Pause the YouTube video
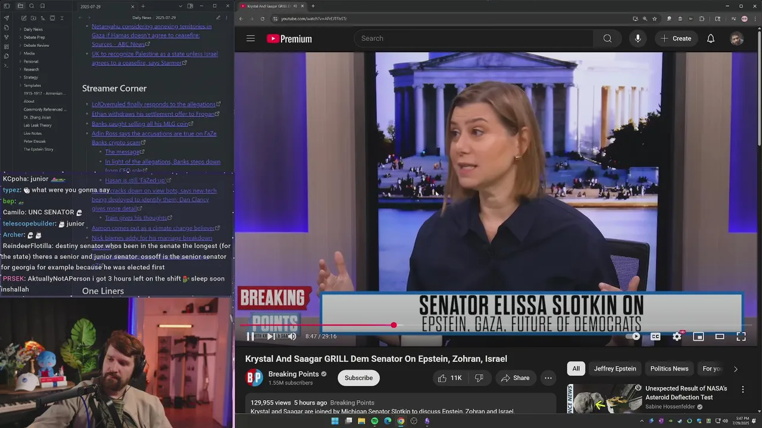Image resolution: width=762 pixels, height=428 pixels. (250, 336)
